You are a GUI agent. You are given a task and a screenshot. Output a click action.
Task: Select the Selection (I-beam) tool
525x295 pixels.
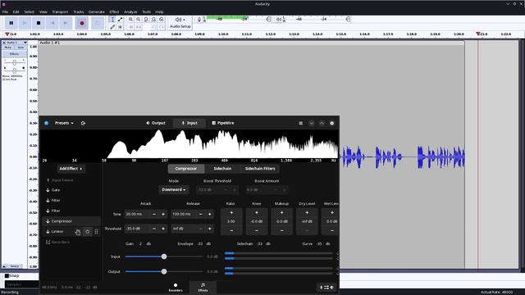(112, 20)
